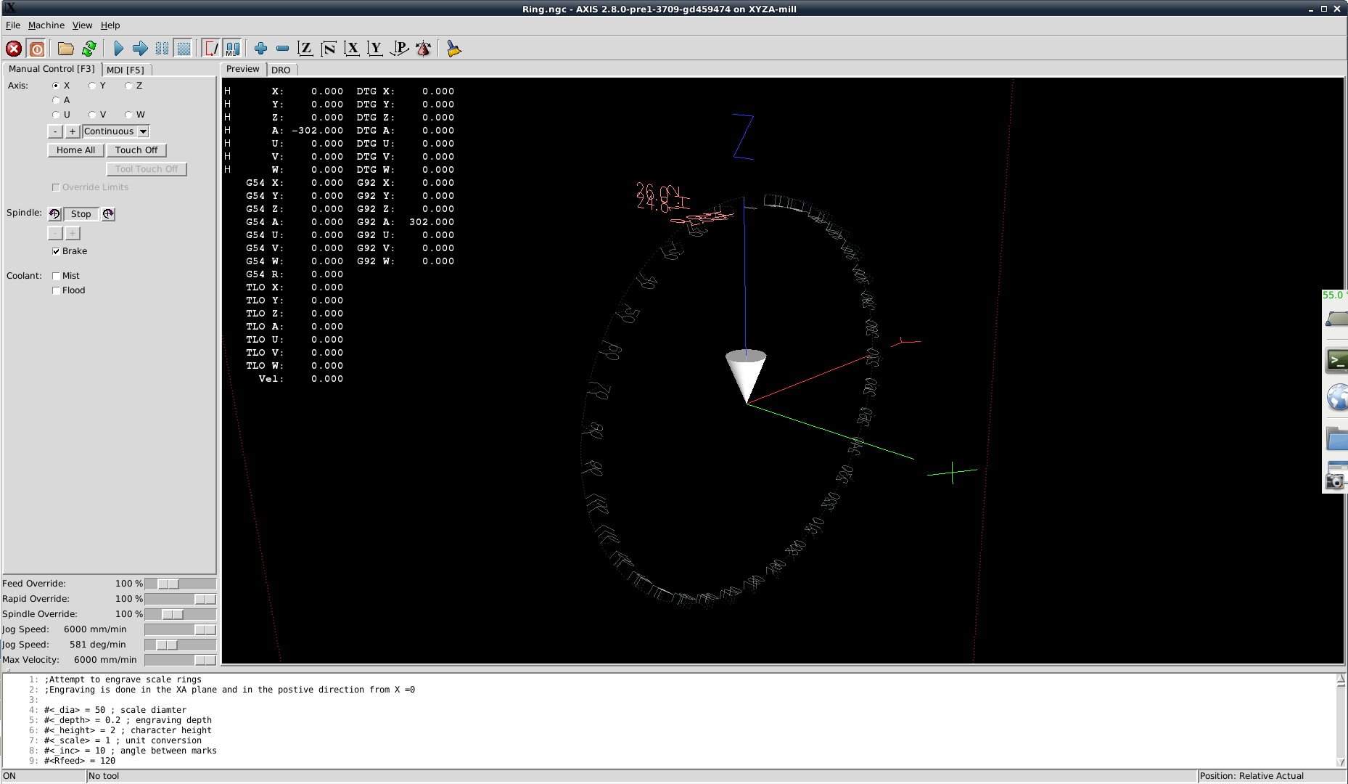
Task: Select the A axis radio button
Action: 56,100
